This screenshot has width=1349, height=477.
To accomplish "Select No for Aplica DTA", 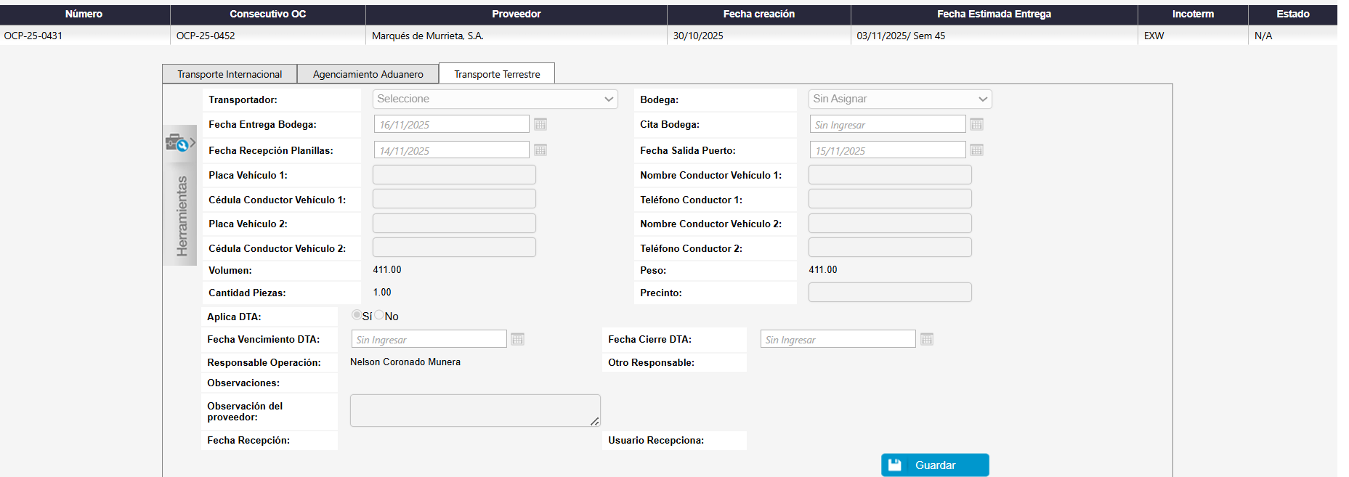I will tap(379, 315).
